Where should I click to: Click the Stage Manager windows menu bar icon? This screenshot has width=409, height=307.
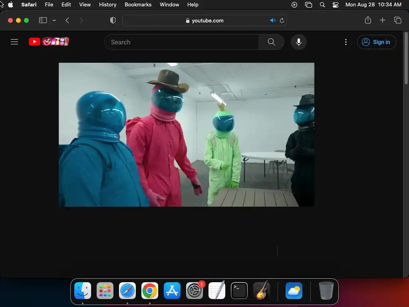tap(309, 5)
